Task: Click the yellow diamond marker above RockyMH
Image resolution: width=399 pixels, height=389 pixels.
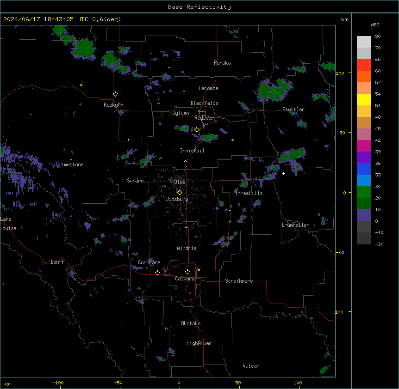Action: point(116,94)
